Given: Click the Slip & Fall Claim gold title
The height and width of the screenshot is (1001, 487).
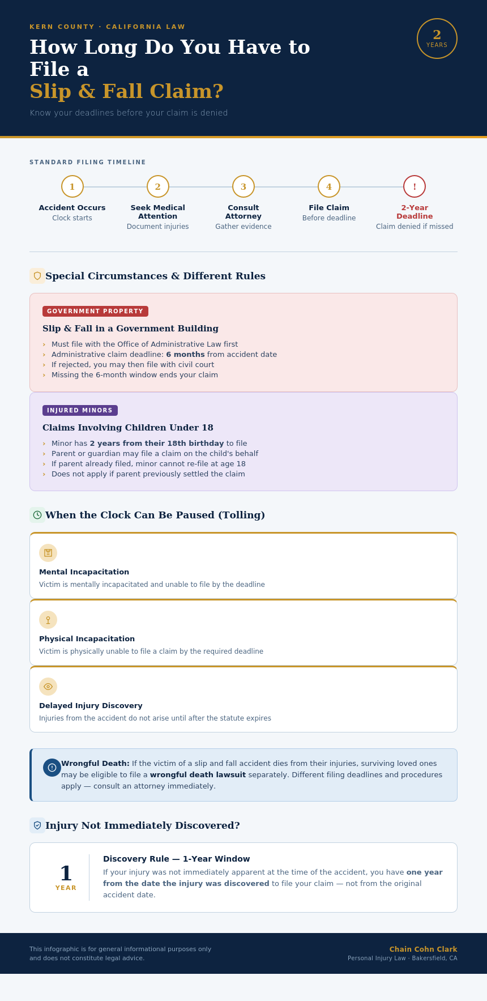Looking at the screenshot, I should [127, 91].
